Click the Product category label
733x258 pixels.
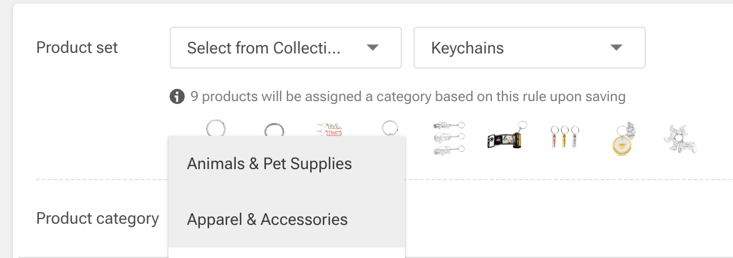click(x=97, y=218)
